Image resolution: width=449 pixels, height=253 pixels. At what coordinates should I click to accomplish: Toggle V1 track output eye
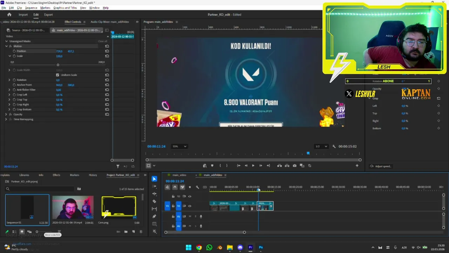(190, 206)
